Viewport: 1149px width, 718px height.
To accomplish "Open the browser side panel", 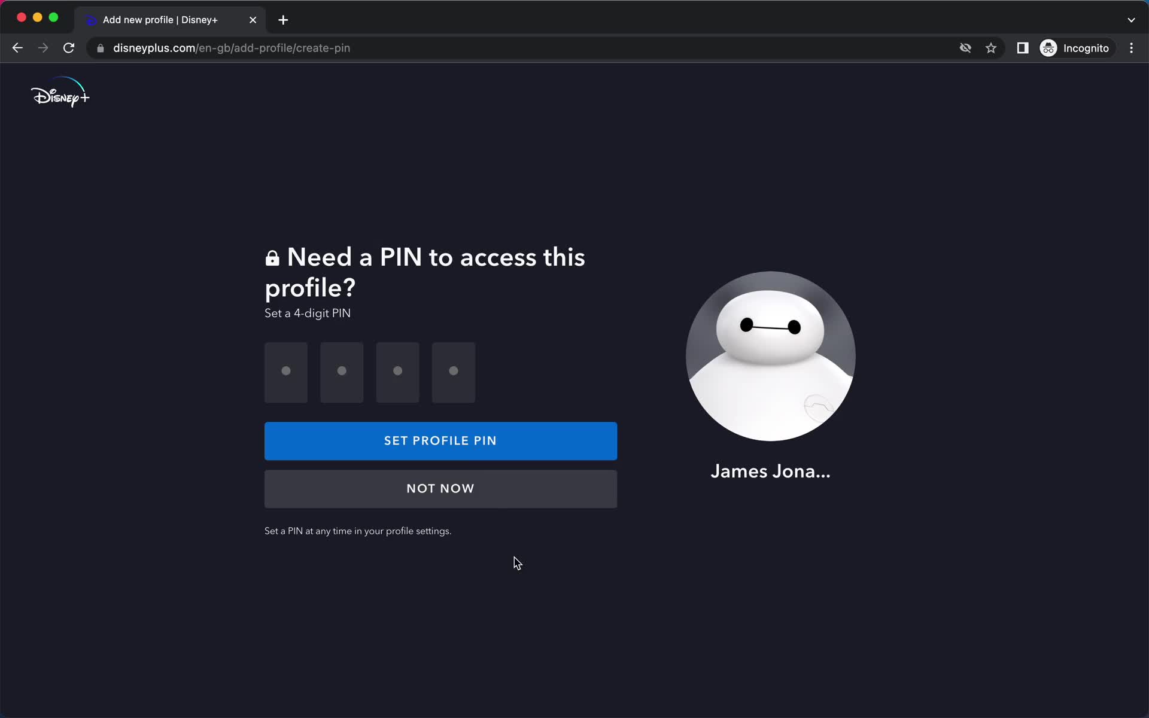I will tap(1023, 48).
